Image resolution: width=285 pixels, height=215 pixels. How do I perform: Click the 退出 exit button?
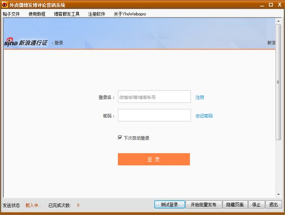[x=274, y=205]
